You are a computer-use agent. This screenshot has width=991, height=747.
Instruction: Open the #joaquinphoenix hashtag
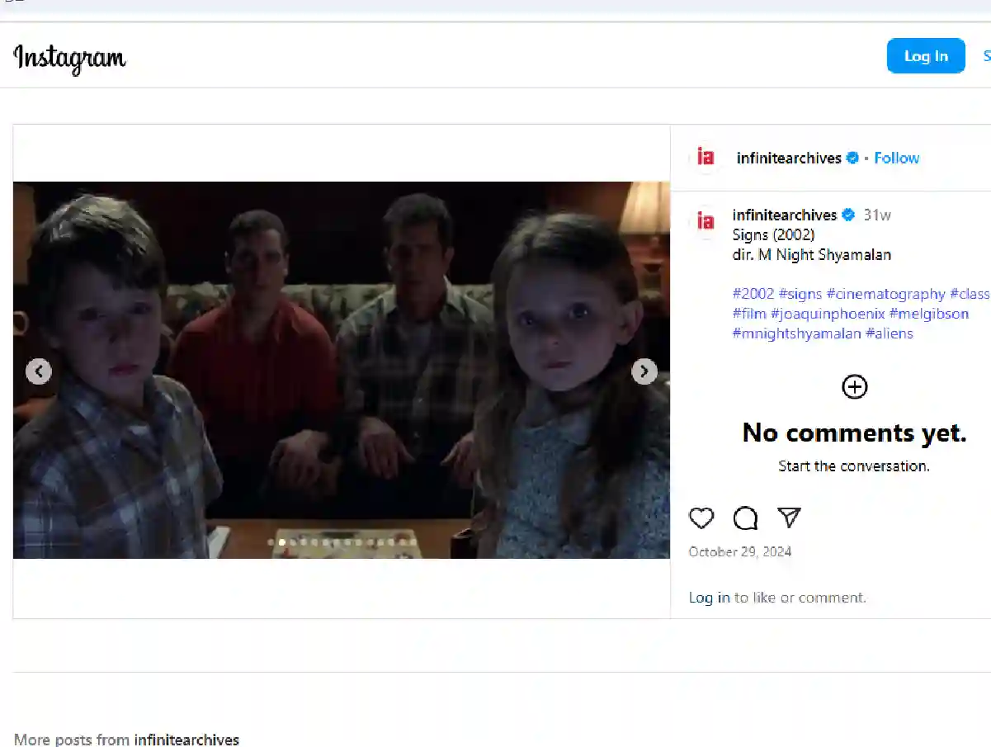tap(828, 314)
